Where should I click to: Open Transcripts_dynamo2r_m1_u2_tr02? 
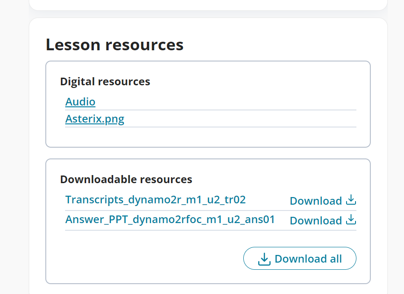tap(155, 200)
